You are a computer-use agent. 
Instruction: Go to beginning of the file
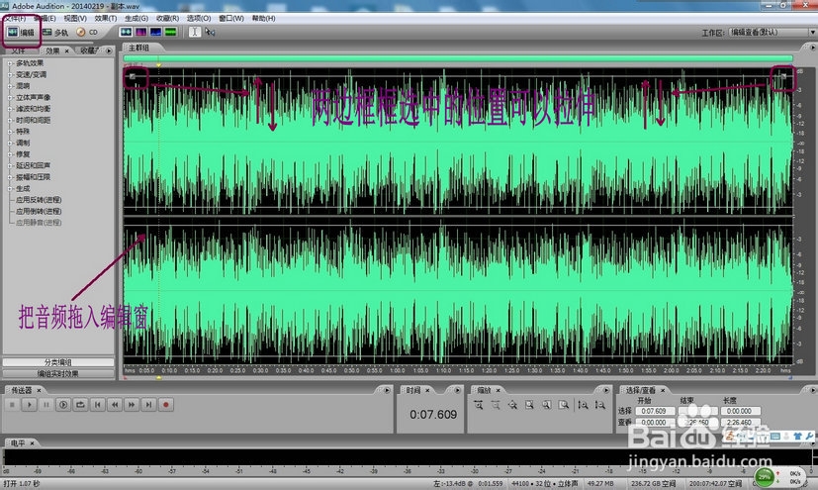pos(98,405)
